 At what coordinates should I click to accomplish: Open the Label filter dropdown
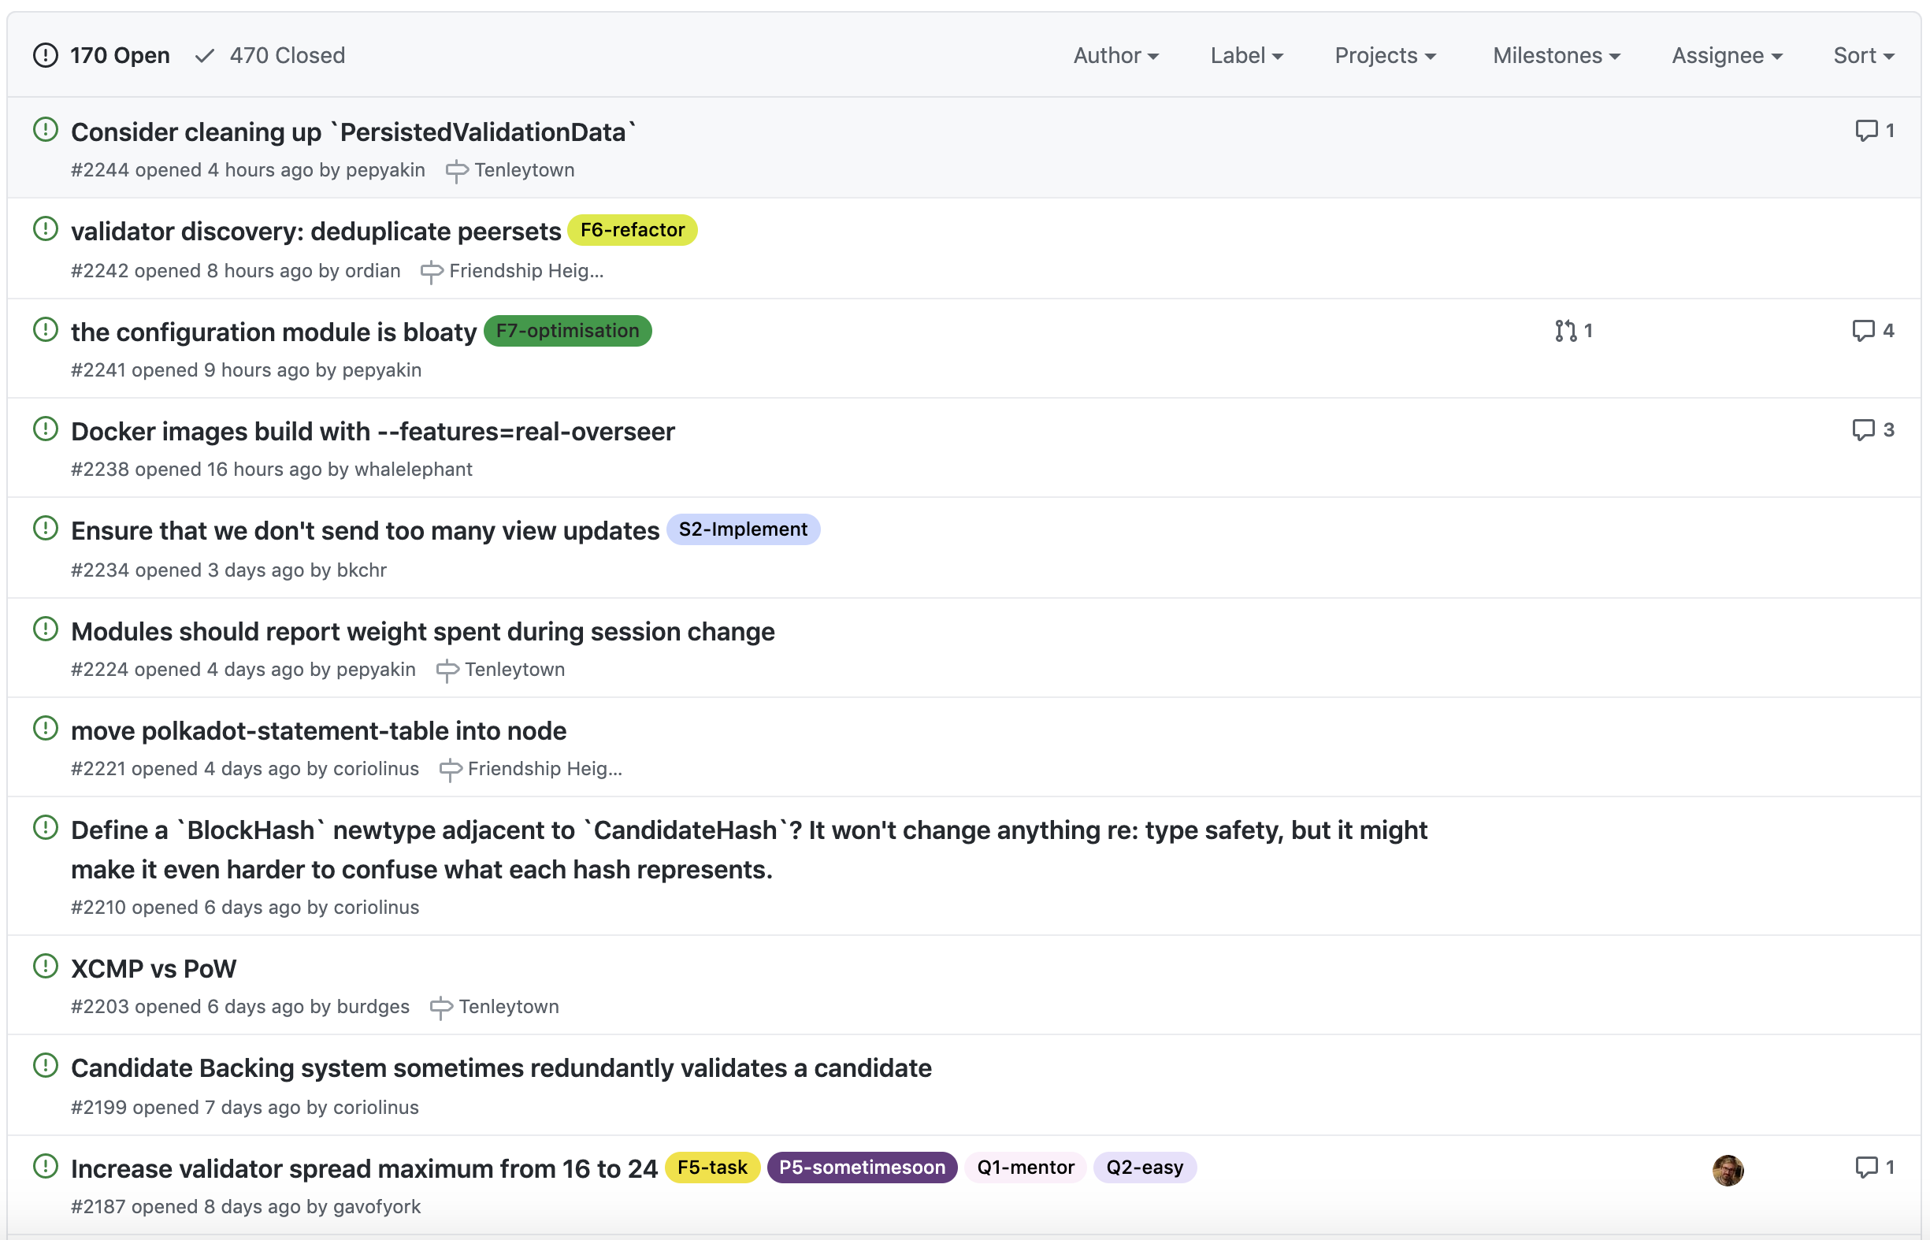[1245, 56]
